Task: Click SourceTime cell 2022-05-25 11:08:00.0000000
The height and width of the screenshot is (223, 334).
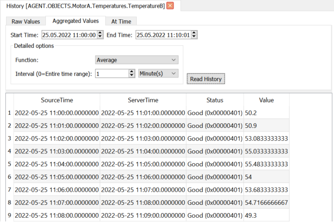Action: pos(57,215)
